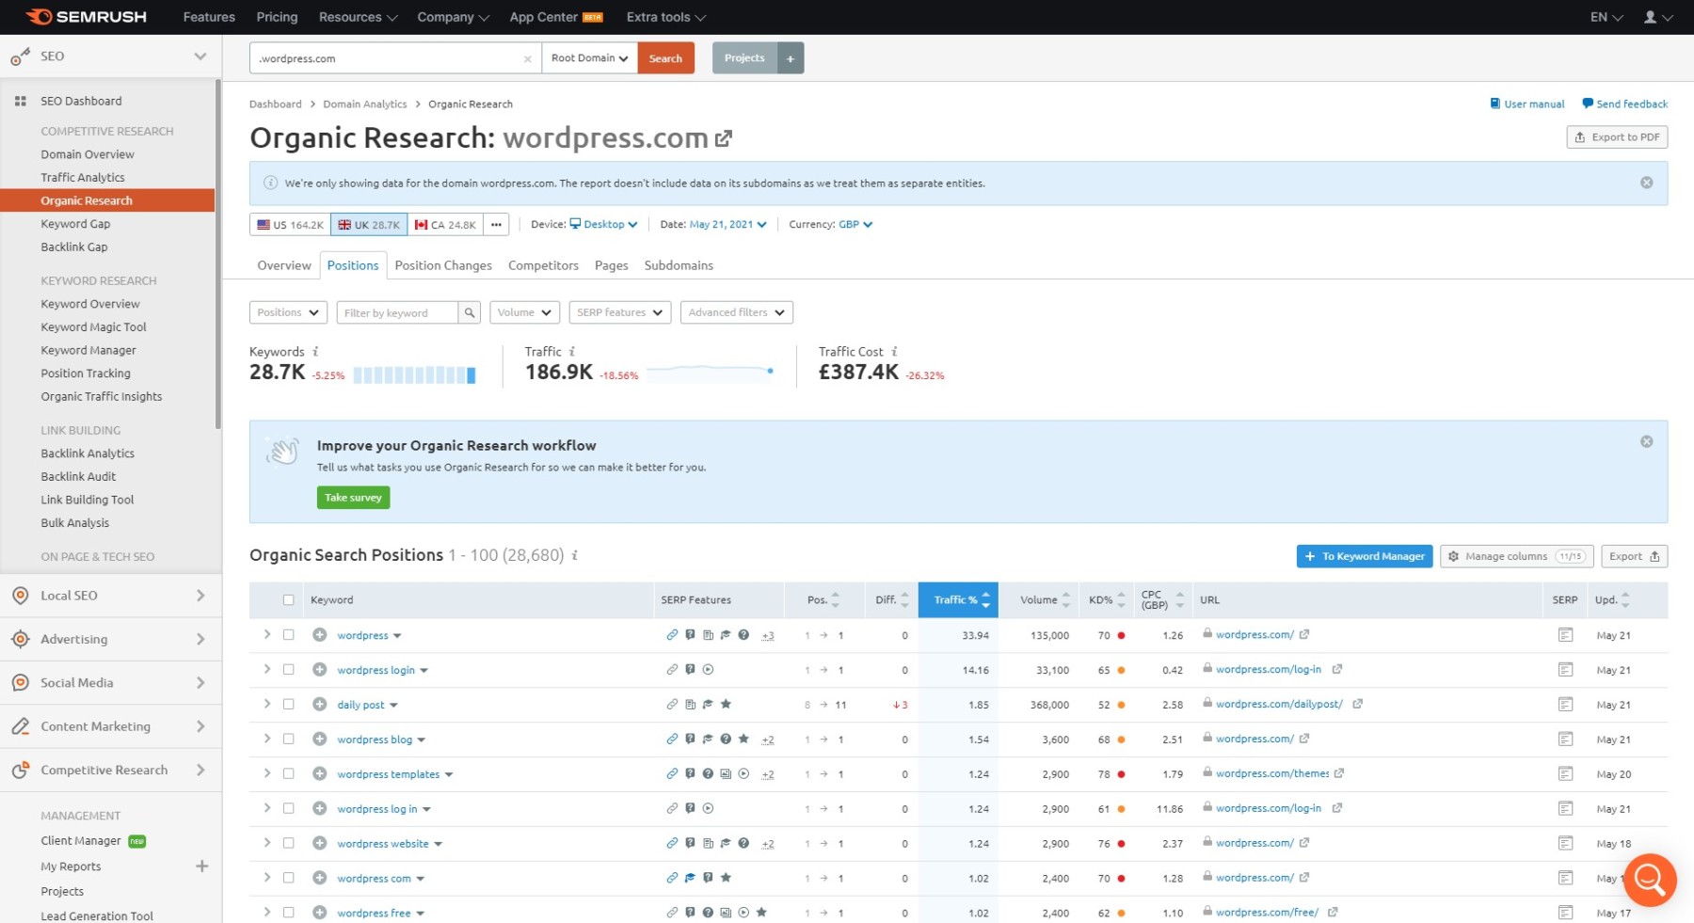Check the 'wordpress com' row checkbox

pos(289,879)
